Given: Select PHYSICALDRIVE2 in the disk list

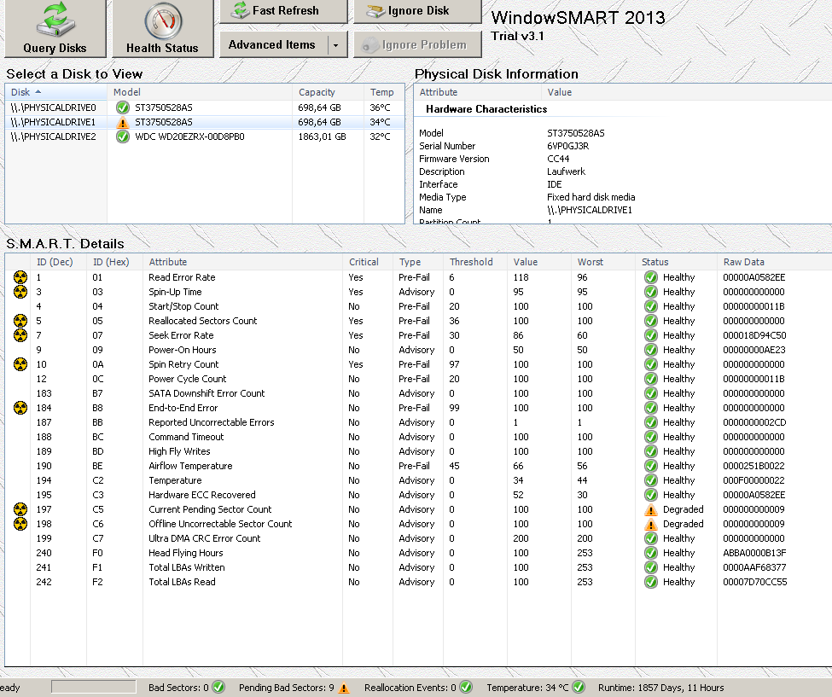Looking at the screenshot, I should pyautogui.click(x=205, y=136).
